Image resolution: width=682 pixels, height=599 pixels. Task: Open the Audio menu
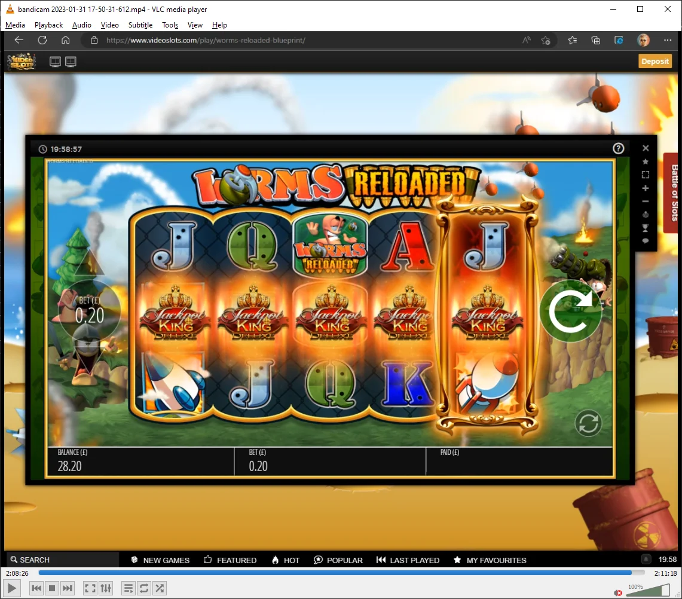click(82, 25)
